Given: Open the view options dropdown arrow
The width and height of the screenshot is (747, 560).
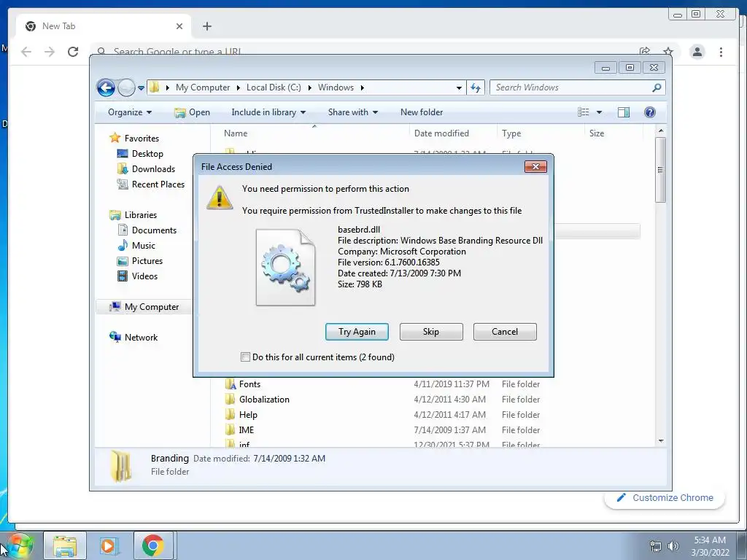Looking at the screenshot, I should pyautogui.click(x=600, y=112).
